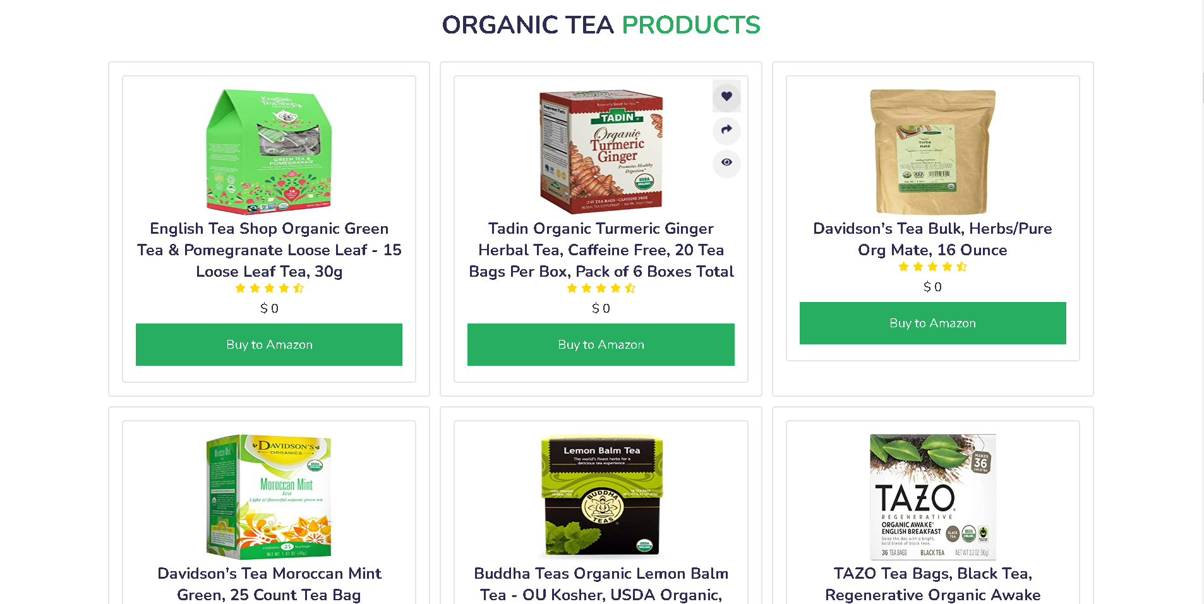
Task: View TAZO English Breakfast box image
Action: click(x=932, y=497)
